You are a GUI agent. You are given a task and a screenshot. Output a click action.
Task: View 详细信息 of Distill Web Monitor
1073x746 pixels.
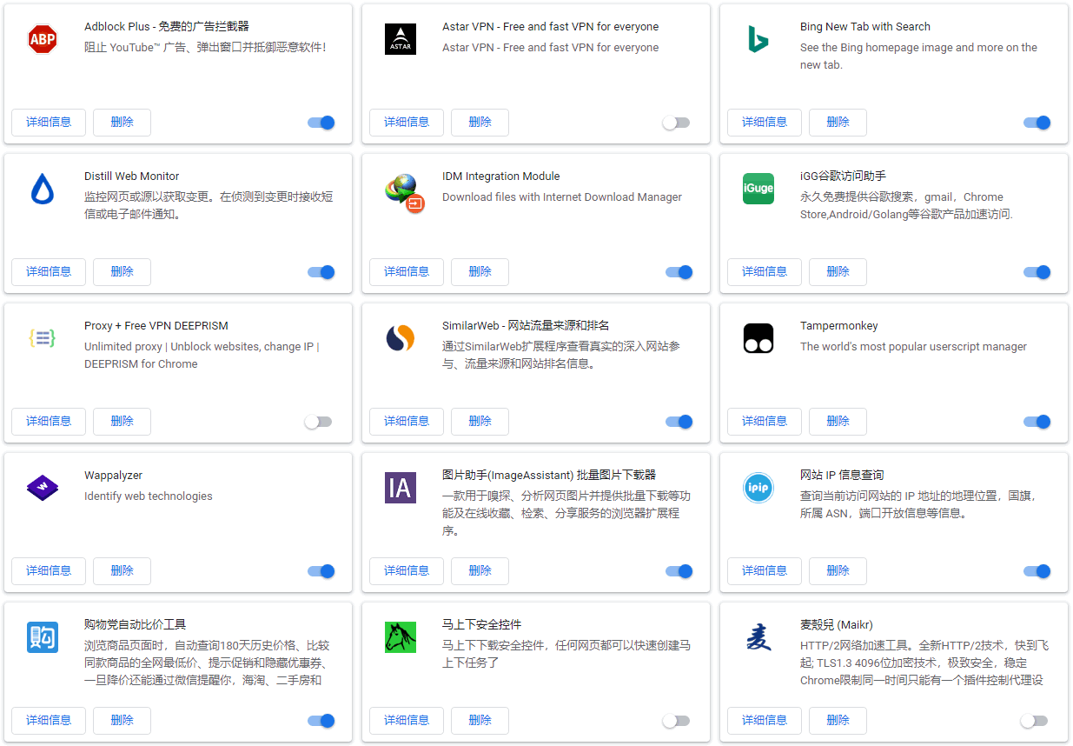click(49, 272)
